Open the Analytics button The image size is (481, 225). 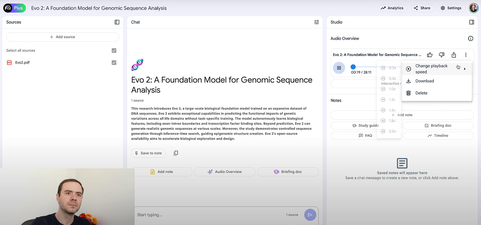coord(392,8)
